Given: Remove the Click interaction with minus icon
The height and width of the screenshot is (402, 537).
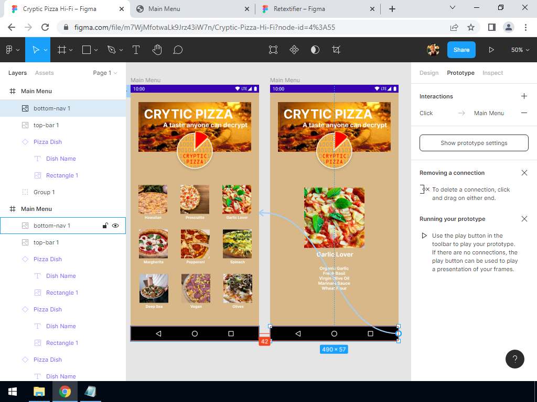Looking at the screenshot, I should (524, 113).
